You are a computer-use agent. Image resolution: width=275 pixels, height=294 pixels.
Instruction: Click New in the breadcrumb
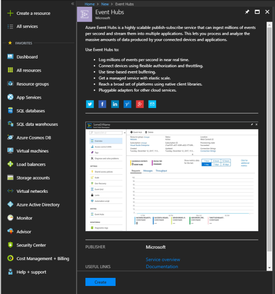point(105,4)
